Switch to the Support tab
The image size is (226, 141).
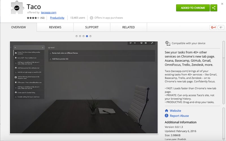92,27
